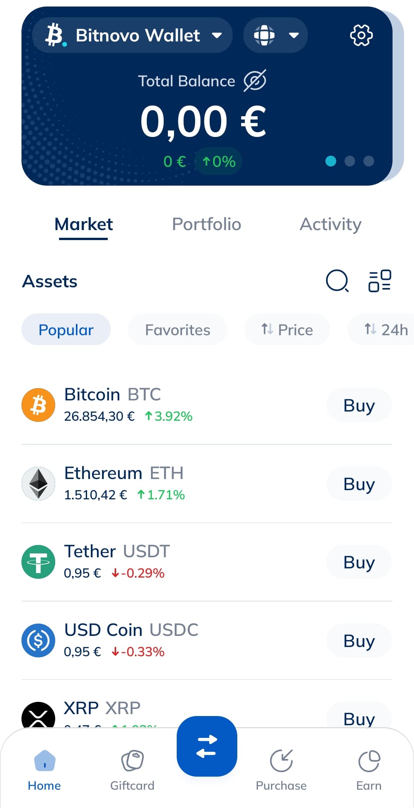Open the globe network dropdown
The width and height of the screenshot is (414, 810).
(275, 35)
